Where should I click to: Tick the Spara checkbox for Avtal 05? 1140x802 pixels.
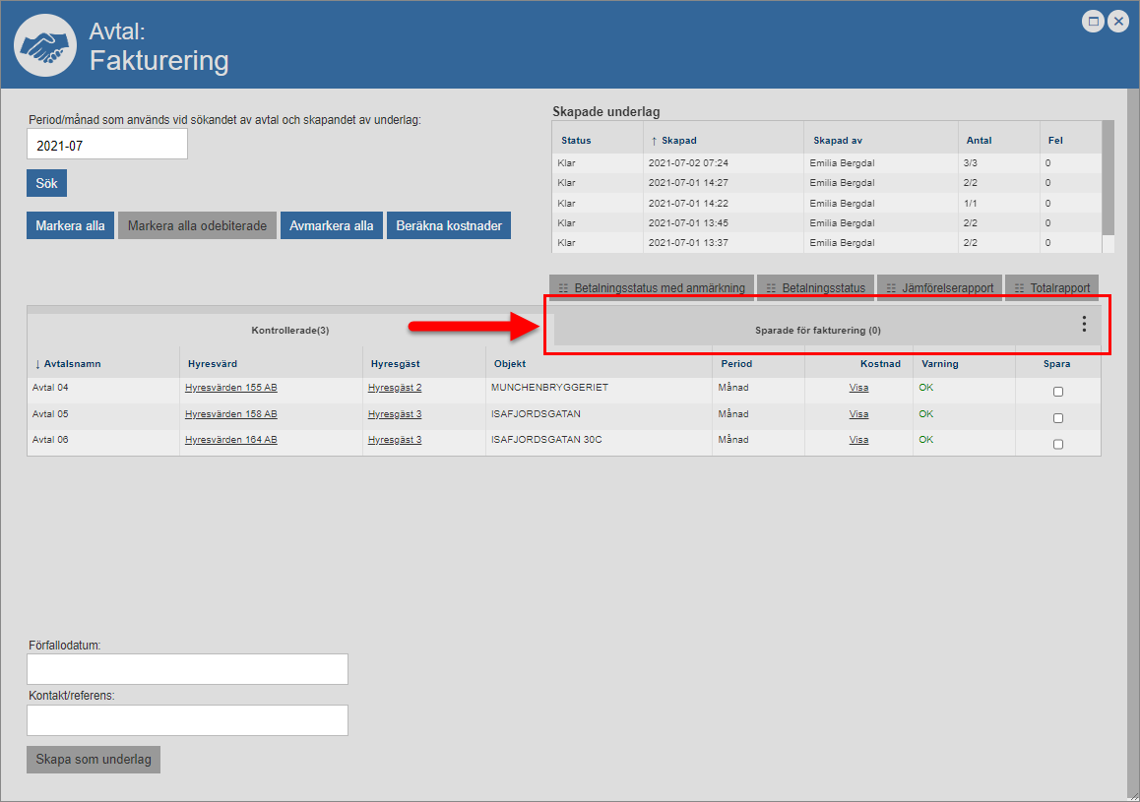coord(1058,418)
